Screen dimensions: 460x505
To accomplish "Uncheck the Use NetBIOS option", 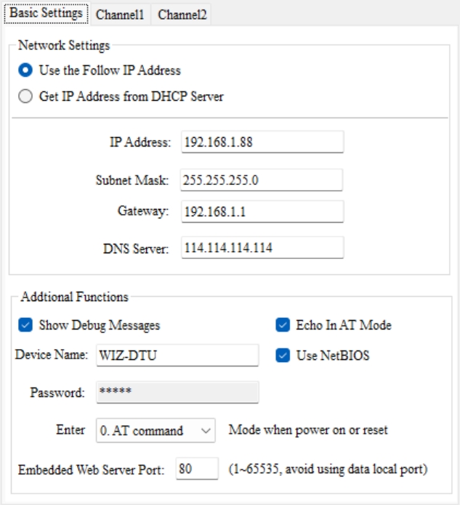I will [282, 356].
